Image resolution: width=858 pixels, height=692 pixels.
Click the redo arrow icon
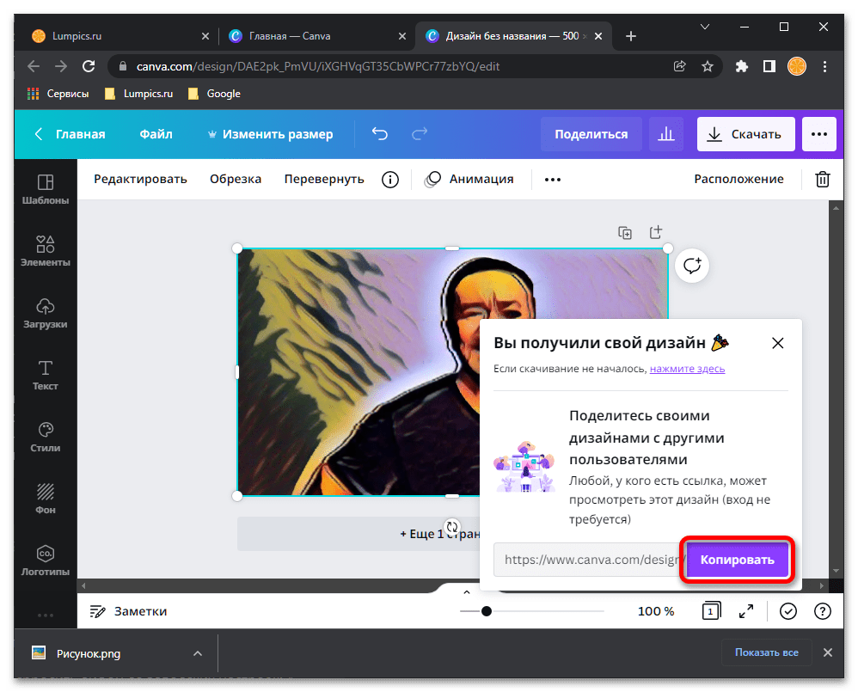tap(420, 133)
